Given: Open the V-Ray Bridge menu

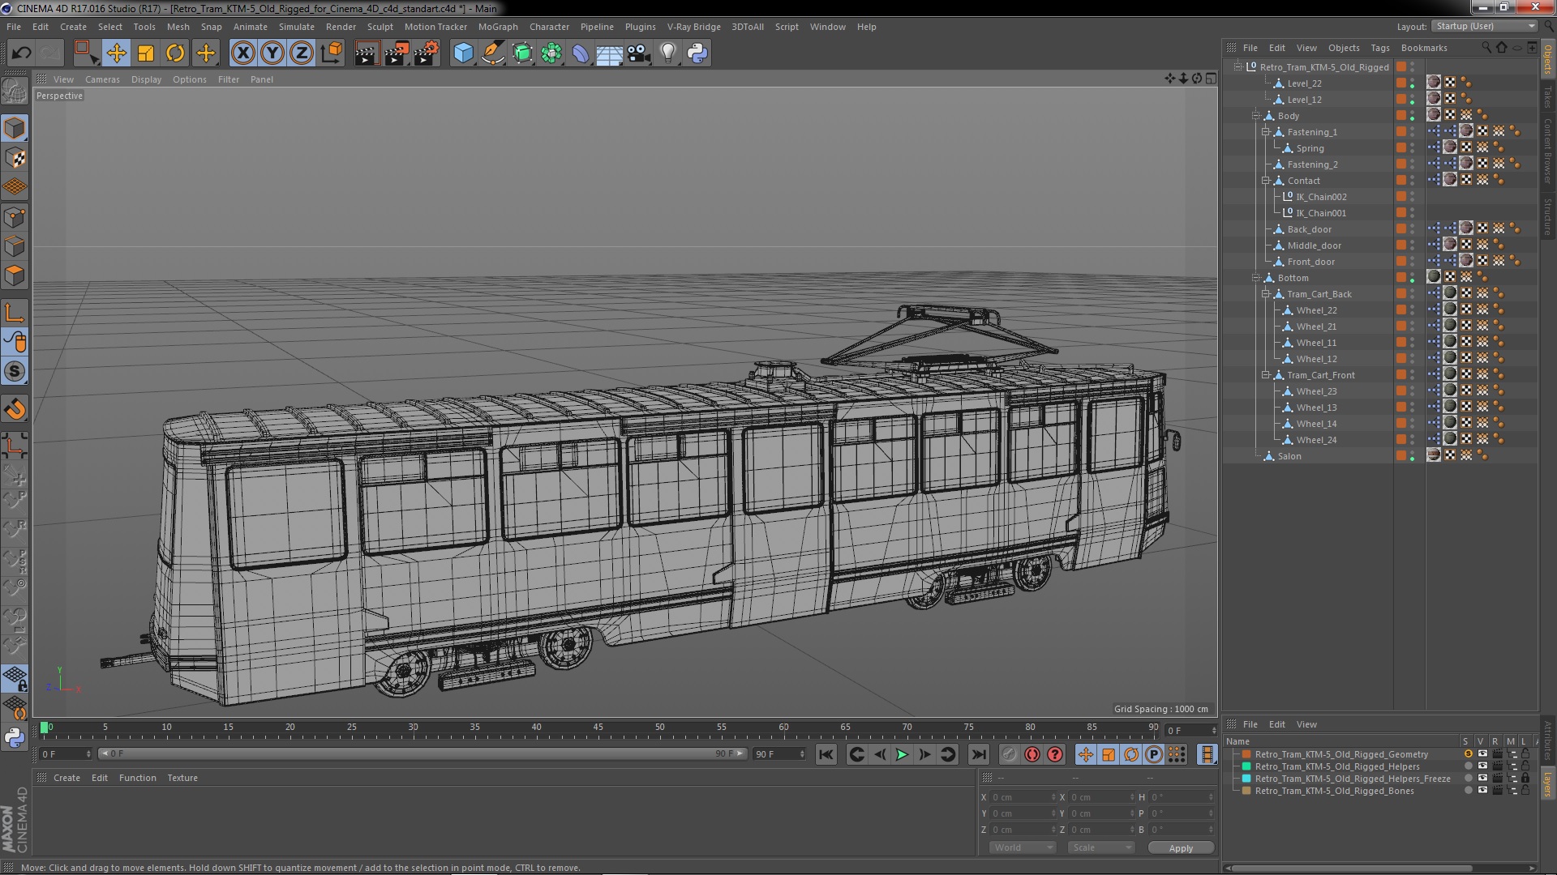Looking at the screenshot, I should click(693, 27).
